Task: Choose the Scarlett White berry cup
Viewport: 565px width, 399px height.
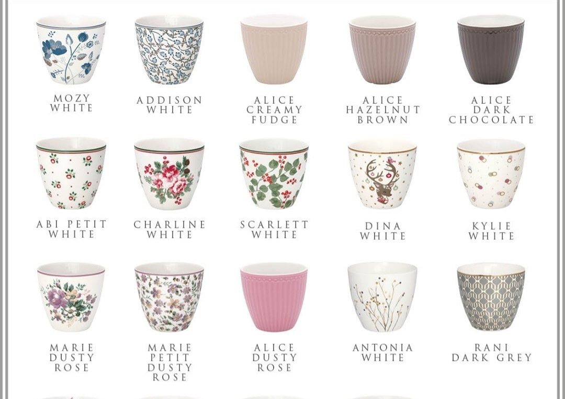Action: pos(274,174)
